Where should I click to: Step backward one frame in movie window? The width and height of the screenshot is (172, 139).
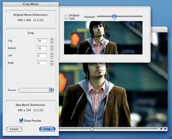click(161, 129)
